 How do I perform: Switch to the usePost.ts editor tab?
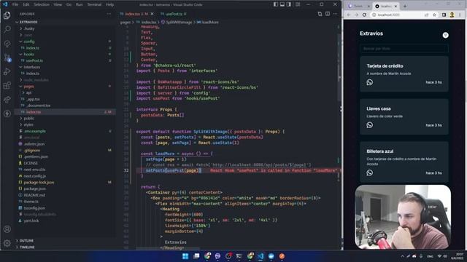(174, 14)
